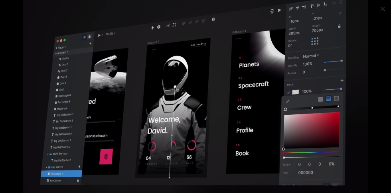Select linear gradient fill type
Viewport: 391px width, 193px height.
[x=328, y=99]
